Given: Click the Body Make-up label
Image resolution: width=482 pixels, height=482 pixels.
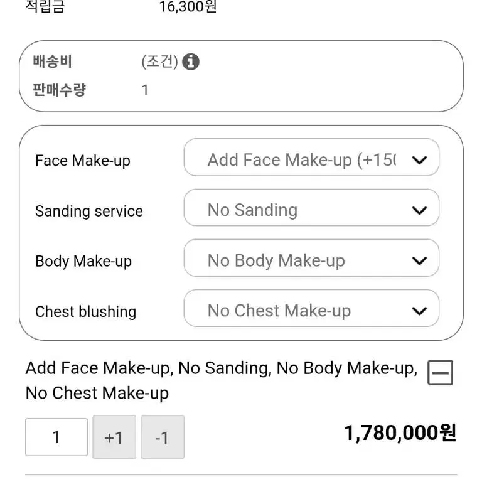Looking at the screenshot, I should point(83,261).
